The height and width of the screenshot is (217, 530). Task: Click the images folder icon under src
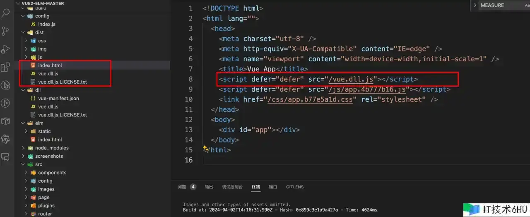(x=33, y=189)
